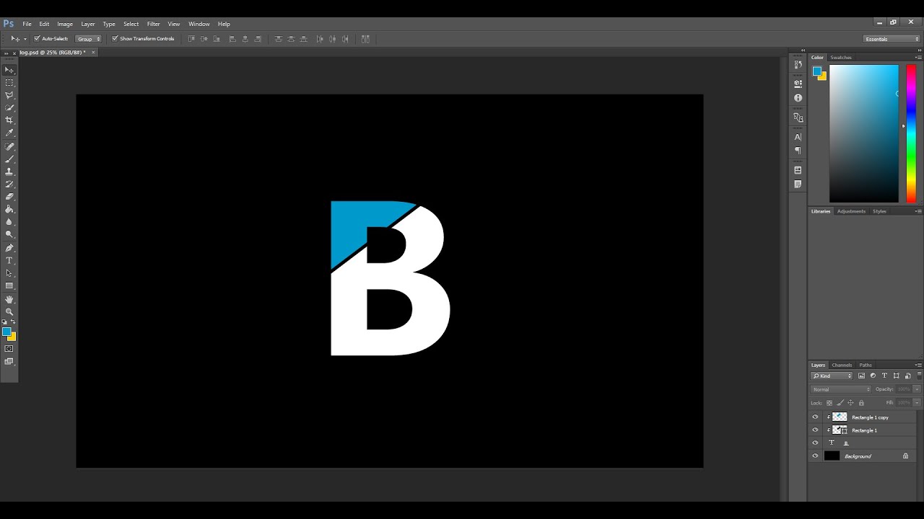Select the Brush tool
This screenshot has width=924, height=519.
(9, 159)
